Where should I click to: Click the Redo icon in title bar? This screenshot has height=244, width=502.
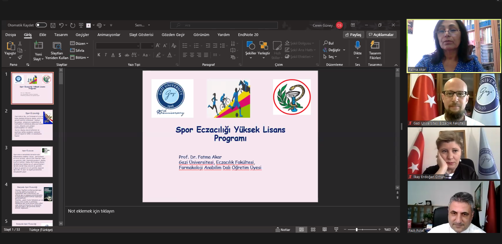point(73,25)
